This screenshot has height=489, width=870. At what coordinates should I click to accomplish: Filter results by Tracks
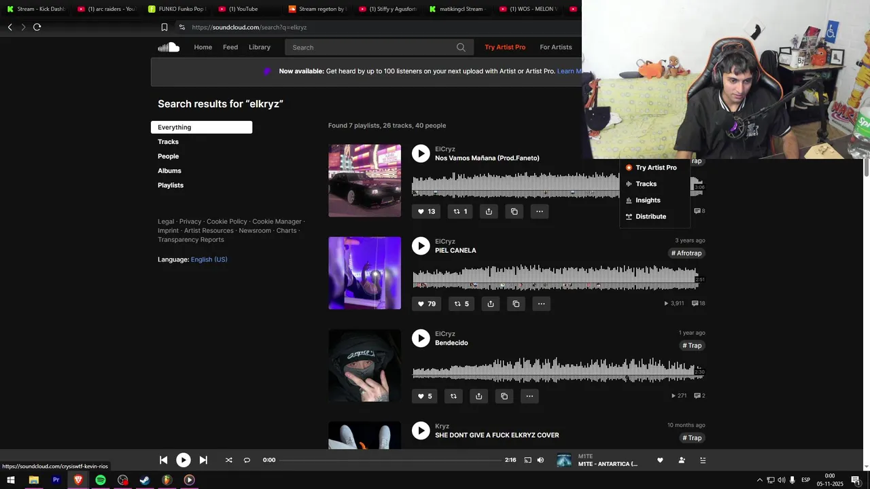pyautogui.click(x=168, y=142)
